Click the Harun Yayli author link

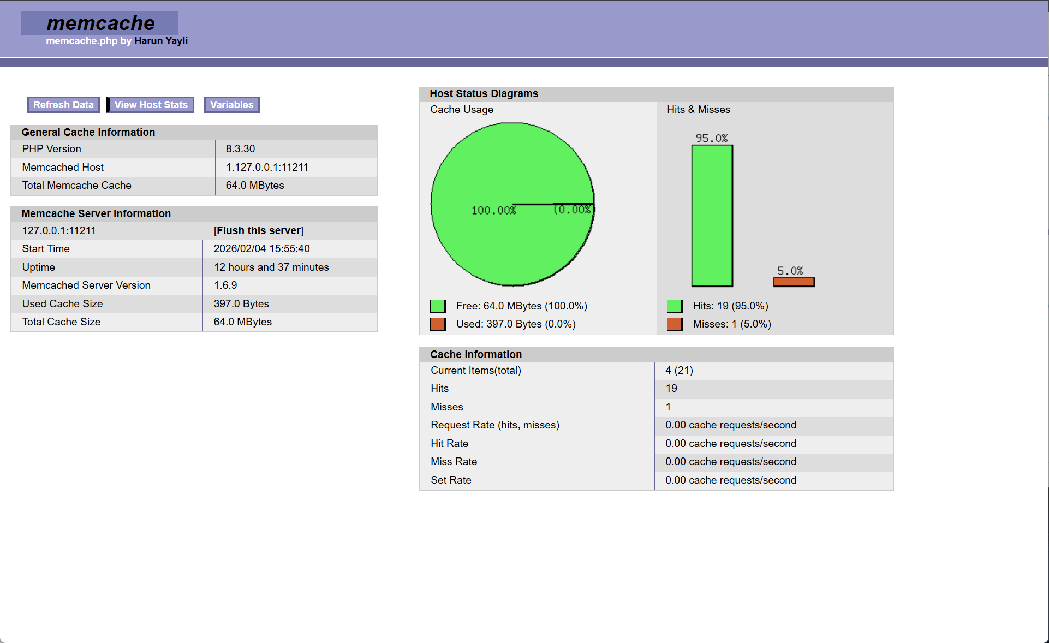pyautogui.click(x=161, y=41)
